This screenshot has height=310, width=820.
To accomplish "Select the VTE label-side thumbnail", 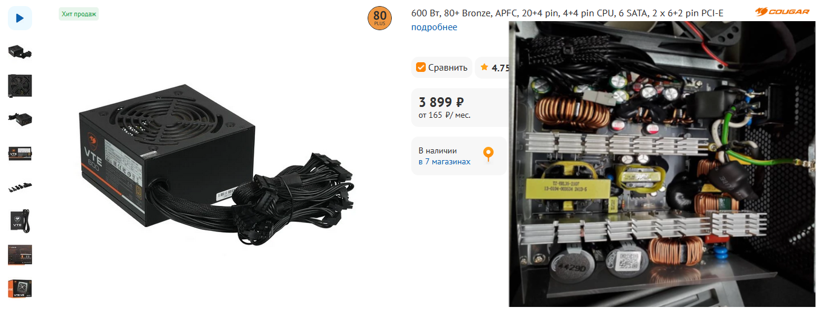I will pos(20,153).
